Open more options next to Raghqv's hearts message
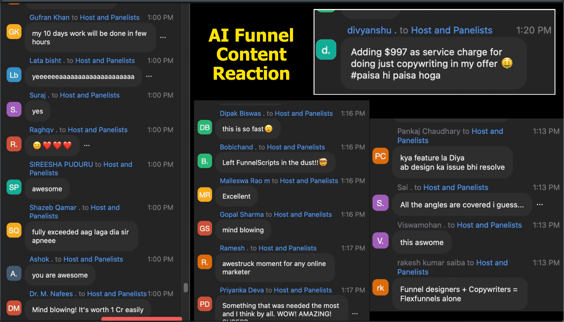 pyautogui.click(x=87, y=145)
